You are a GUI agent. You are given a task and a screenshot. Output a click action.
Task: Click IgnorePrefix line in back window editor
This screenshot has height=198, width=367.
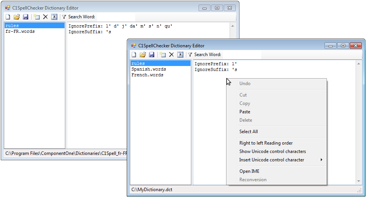[x=120, y=26]
